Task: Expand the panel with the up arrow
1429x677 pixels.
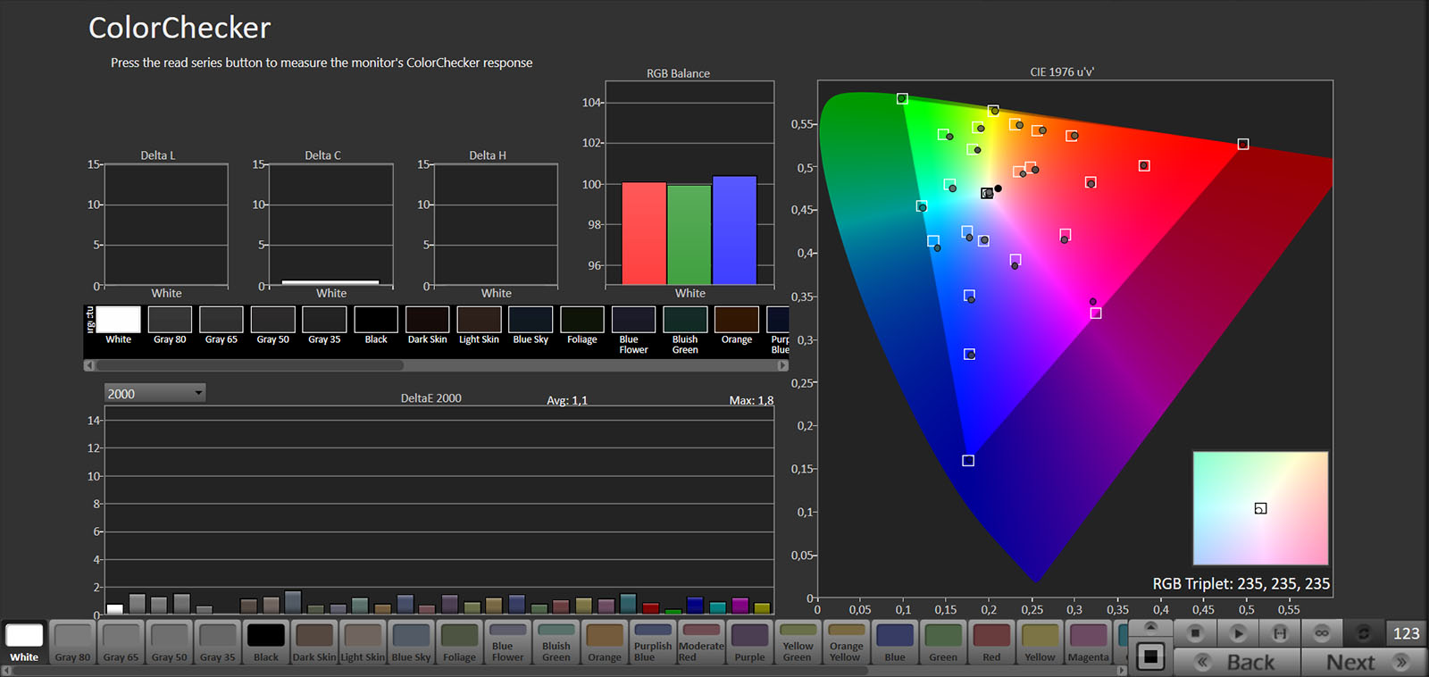Action: (x=1150, y=626)
